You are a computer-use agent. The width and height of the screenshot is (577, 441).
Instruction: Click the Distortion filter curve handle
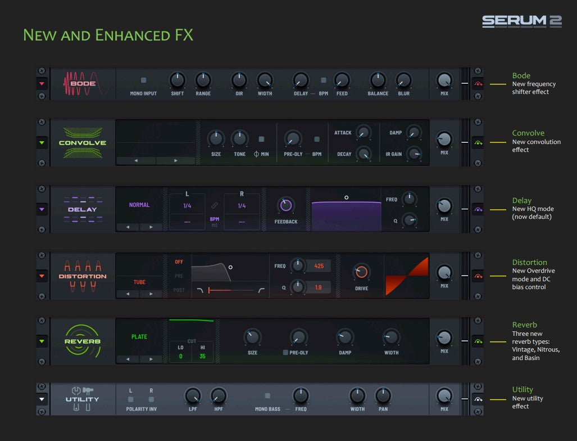coord(230,267)
